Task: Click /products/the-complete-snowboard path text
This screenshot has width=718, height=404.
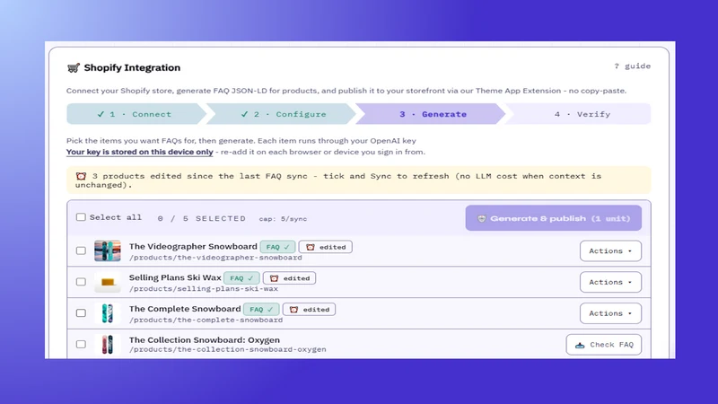Action: [x=206, y=320]
